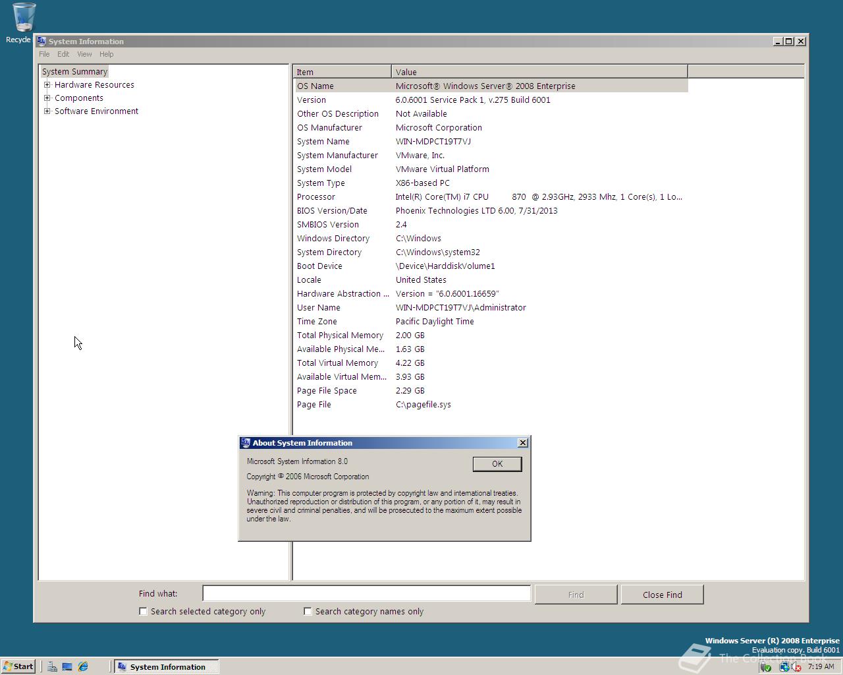Select the System Manufacturer row
Screen dimensions: 843x675
coord(491,155)
